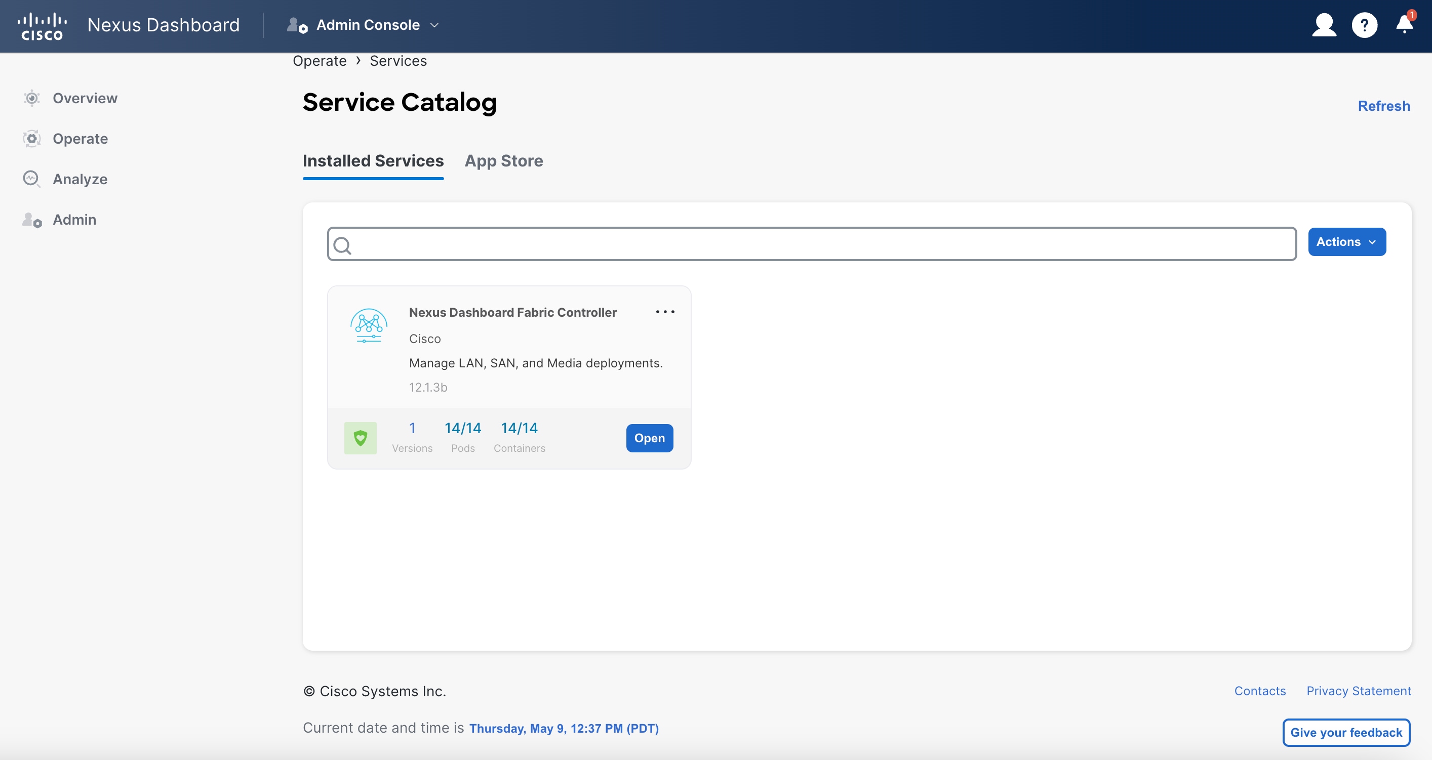This screenshot has height=760, width=1432.
Task: Select Operate in the sidebar
Action: [x=80, y=138]
